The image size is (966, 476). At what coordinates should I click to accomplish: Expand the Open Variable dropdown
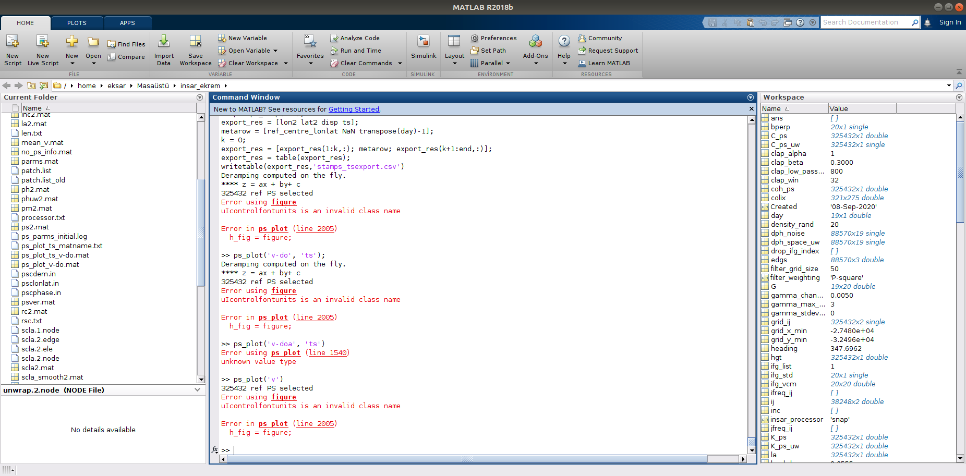click(x=275, y=51)
